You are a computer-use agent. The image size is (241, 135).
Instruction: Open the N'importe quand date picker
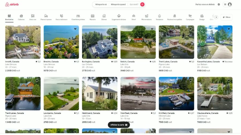[118, 5]
